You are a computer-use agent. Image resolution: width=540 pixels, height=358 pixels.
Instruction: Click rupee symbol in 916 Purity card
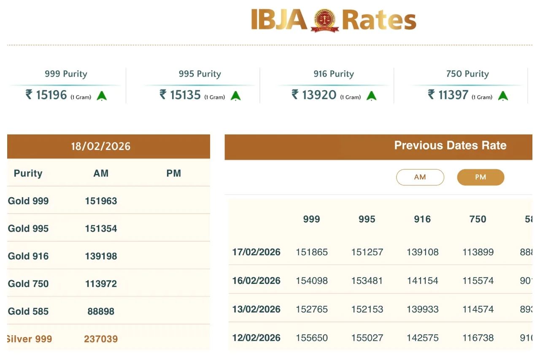coord(295,94)
